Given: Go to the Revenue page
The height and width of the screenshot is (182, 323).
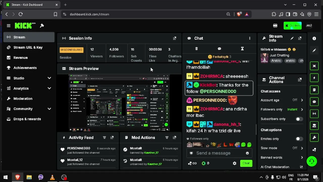Looking at the screenshot, I should coord(29,58).
